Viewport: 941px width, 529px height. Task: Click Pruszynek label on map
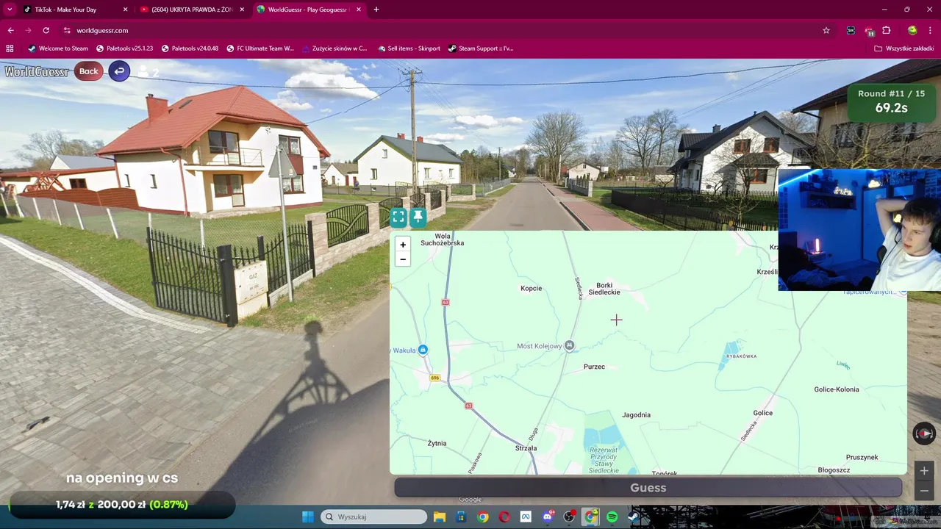[x=862, y=457]
